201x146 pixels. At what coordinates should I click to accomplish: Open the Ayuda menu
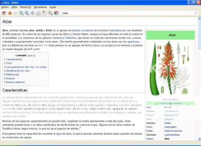pos(53,7)
